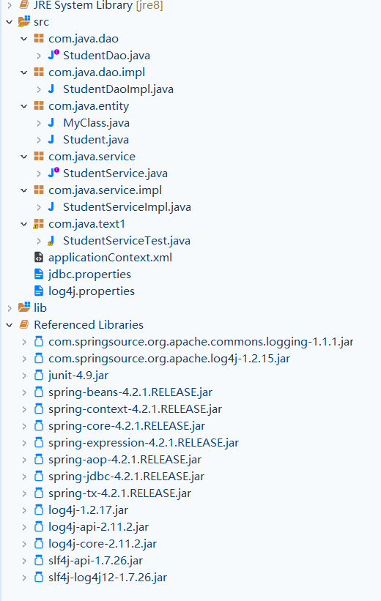Viewport: 381px width, 601px height.
Task: Expand spring-core-4.2.1.RELEASE.jar
Action: click(24, 426)
